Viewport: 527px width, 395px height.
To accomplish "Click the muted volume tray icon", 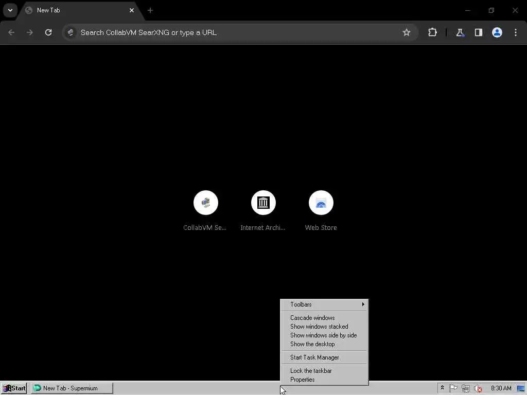I will pos(478,388).
